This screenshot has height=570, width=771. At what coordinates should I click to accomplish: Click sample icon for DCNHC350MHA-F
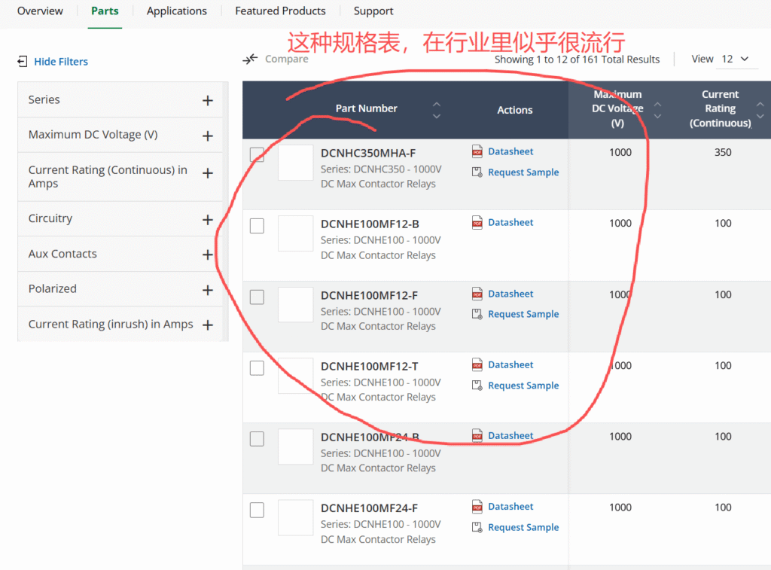477,172
